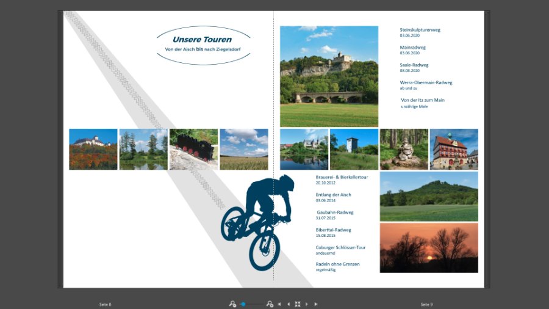Select the sunset photo

pos(429,247)
